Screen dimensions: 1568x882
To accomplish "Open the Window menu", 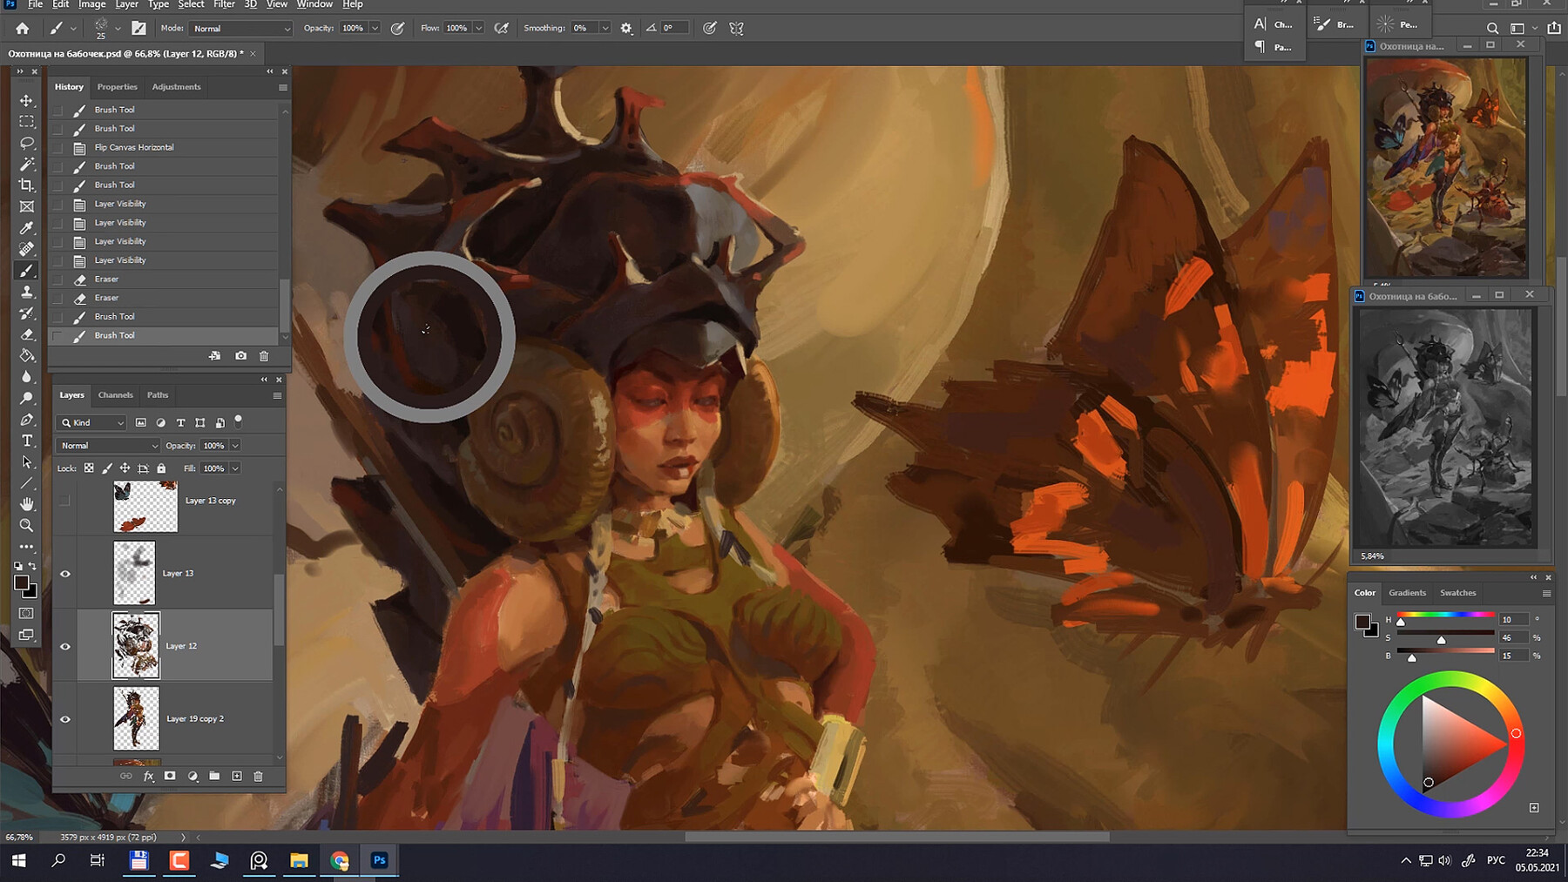I will [314, 4].
